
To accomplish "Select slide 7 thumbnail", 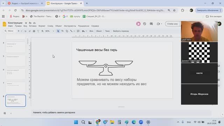I will pyautogui.click(x=15, y=87).
